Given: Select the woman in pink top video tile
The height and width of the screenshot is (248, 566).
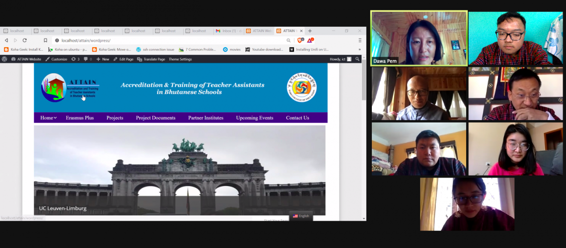Looking at the screenshot, I should [515, 149].
